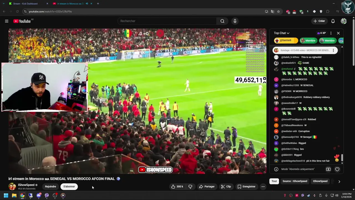
Task: Open File Explorer from the taskbar
Action: [x=14, y=196]
